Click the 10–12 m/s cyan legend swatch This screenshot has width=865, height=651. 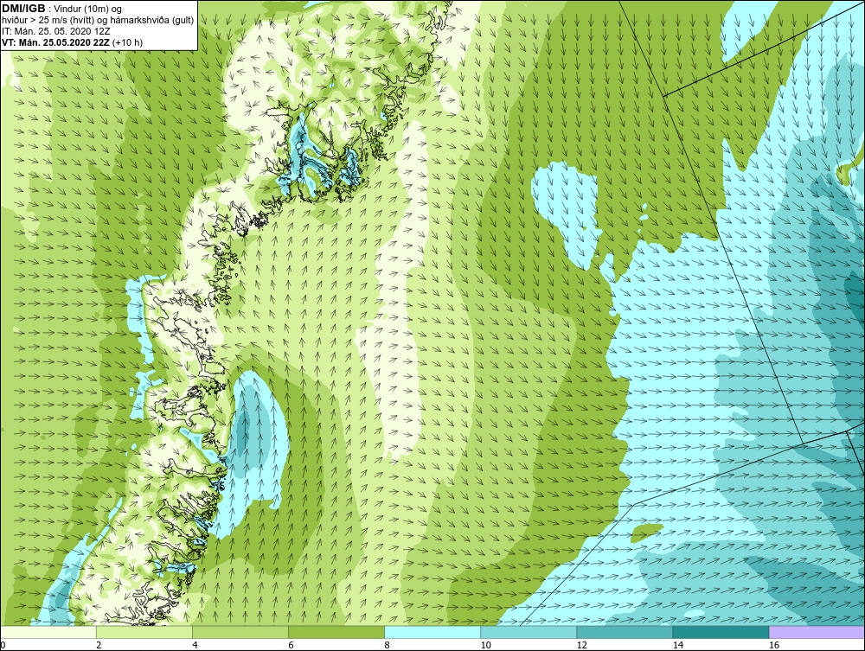pyautogui.click(x=529, y=632)
